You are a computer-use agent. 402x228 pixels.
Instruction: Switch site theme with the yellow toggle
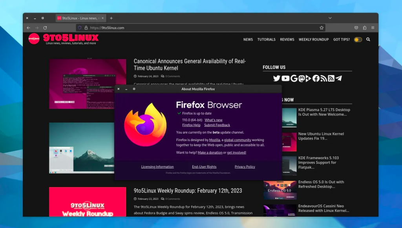click(358, 39)
